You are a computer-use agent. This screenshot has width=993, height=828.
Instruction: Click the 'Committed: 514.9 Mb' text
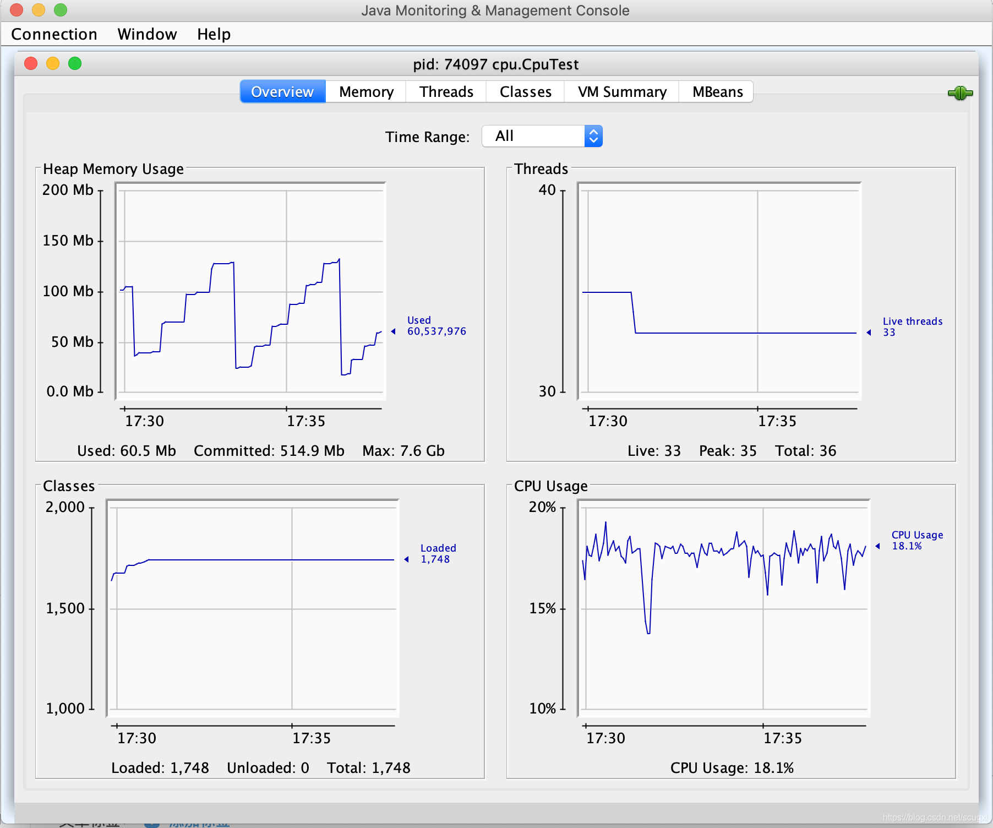click(269, 451)
